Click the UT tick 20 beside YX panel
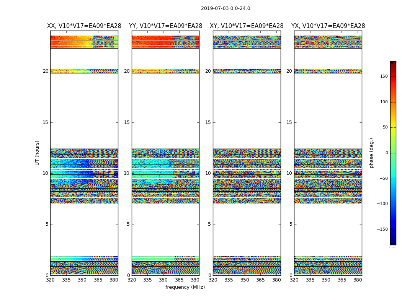 pyautogui.click(x=289, y=71)
